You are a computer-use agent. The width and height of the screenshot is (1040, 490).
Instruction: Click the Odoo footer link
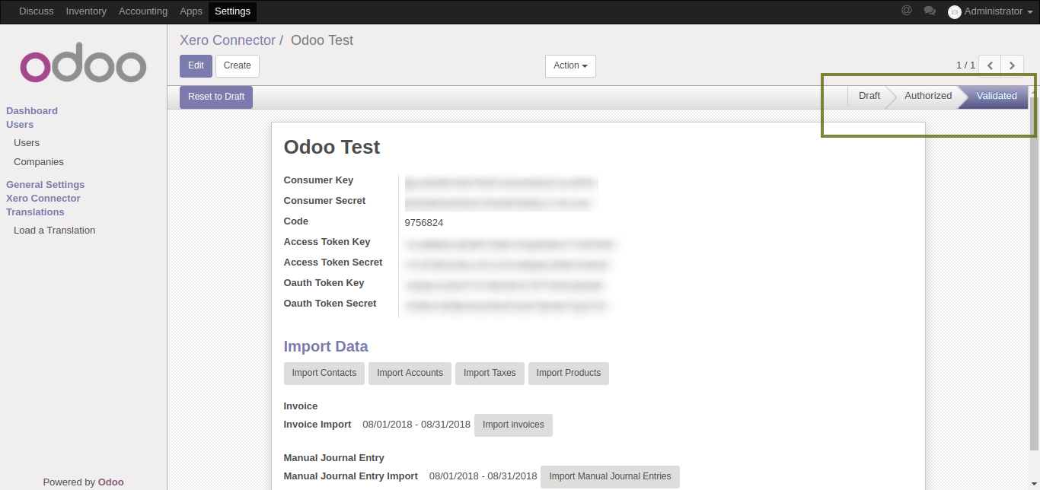tap(111, 482)
